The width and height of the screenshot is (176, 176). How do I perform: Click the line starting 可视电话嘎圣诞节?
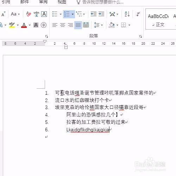click(x=104, y=93)
